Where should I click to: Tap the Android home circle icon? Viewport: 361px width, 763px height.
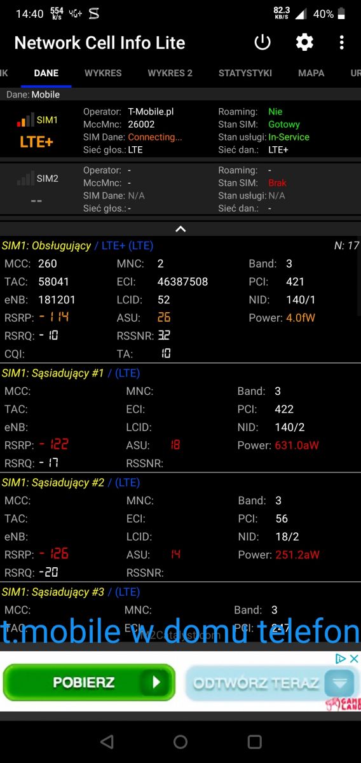[x=180, y=741]
